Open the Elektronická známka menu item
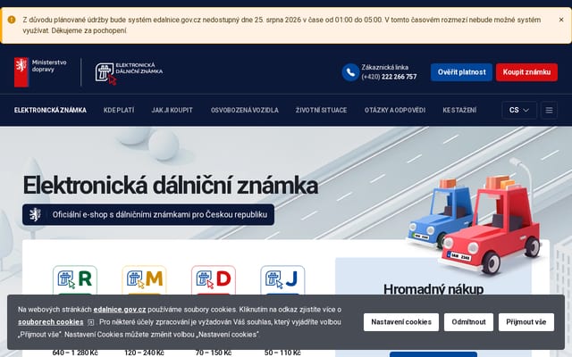Screen dimensions: 572x357 coord(50,110)
